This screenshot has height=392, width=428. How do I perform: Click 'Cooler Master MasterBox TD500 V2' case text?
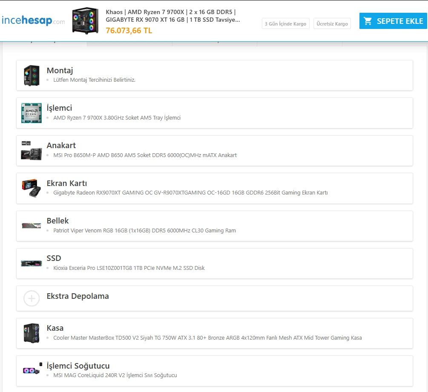(207, 338)
